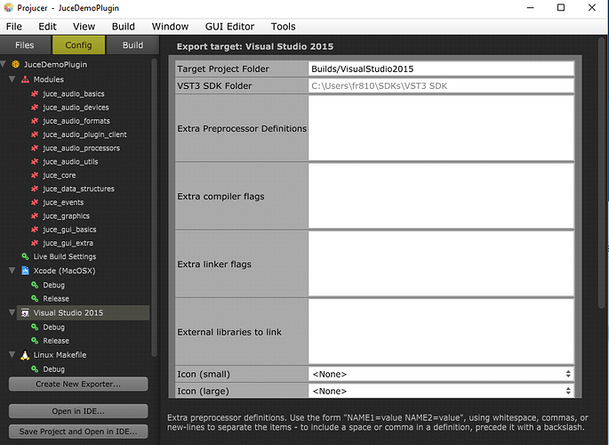Screen dimensions: 609x445
Task: Click the Extra linker flags text box
Action: pyautogui.click(x=441, y=264)
